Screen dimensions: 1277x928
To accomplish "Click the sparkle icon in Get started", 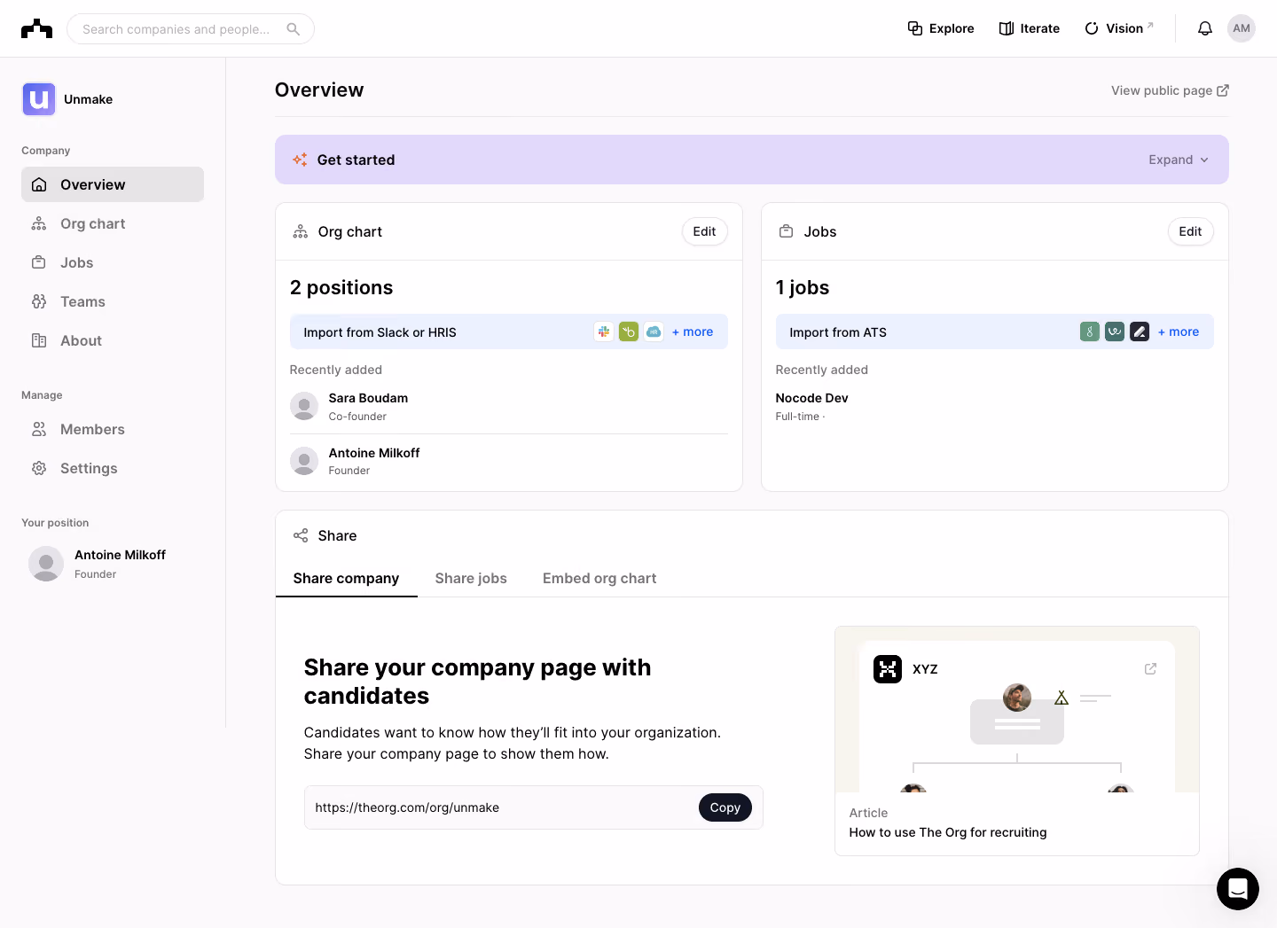I will click(301, 160).
